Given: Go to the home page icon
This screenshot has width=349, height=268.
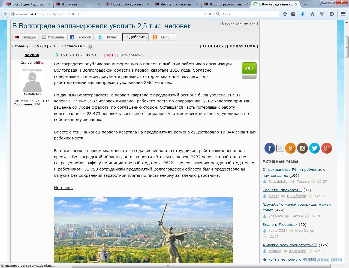Looking at the screenshot, I should coord(312,14).
